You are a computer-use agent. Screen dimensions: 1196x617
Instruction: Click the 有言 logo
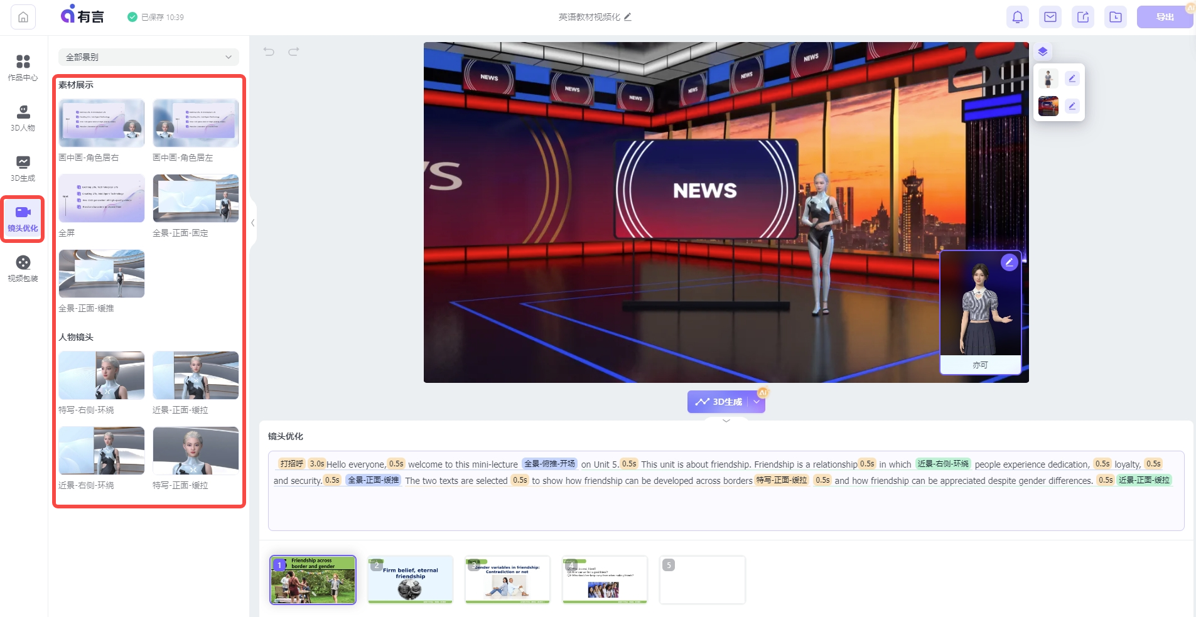tap(82, 14)
